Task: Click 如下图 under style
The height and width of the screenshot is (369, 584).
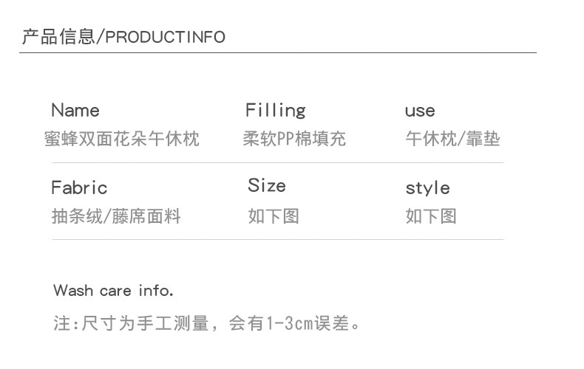Action: pos(431,216)
